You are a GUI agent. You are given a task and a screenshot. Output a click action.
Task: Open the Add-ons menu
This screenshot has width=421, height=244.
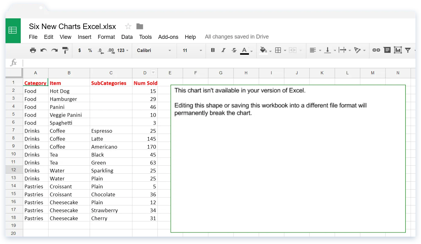click(x=168, y=37)
